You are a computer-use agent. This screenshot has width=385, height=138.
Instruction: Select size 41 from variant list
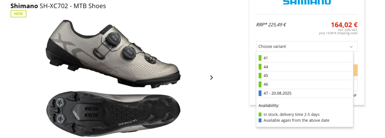coord(304,58)
